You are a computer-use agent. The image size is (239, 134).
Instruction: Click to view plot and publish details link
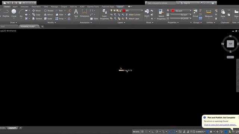tap(220, 125)
